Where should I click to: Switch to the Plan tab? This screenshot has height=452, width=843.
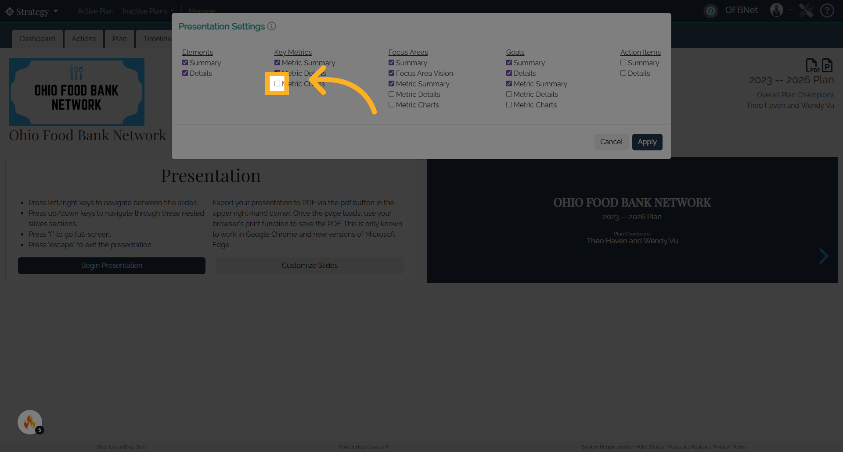119,39
